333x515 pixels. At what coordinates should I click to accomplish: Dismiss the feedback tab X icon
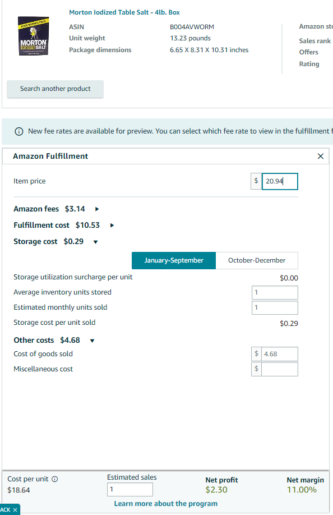pos(15,510)
